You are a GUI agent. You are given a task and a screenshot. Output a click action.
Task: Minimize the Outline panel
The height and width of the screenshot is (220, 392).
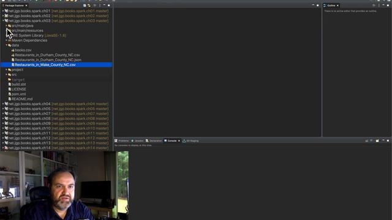(383, 5)
